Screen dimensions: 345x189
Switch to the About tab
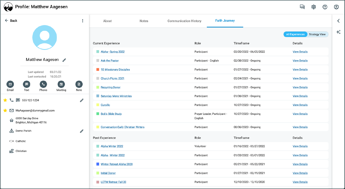tap(107, 21)
